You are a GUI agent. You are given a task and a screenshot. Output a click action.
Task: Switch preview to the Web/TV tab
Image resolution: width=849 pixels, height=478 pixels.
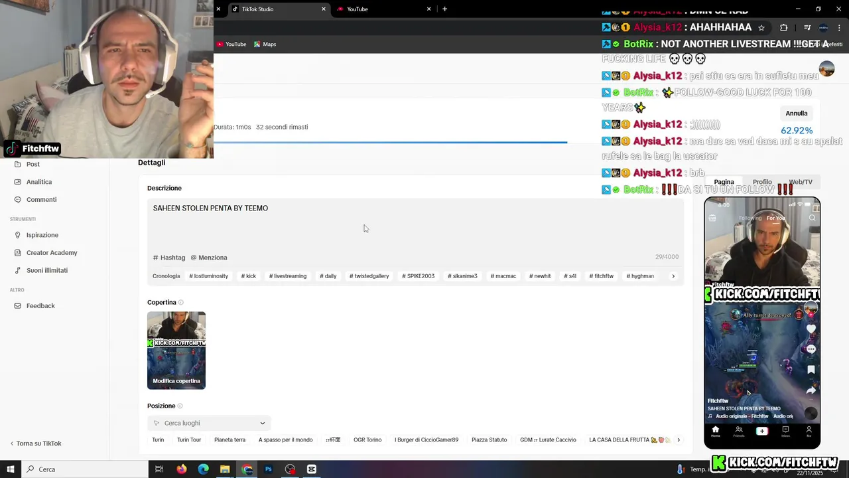(801, 182)
